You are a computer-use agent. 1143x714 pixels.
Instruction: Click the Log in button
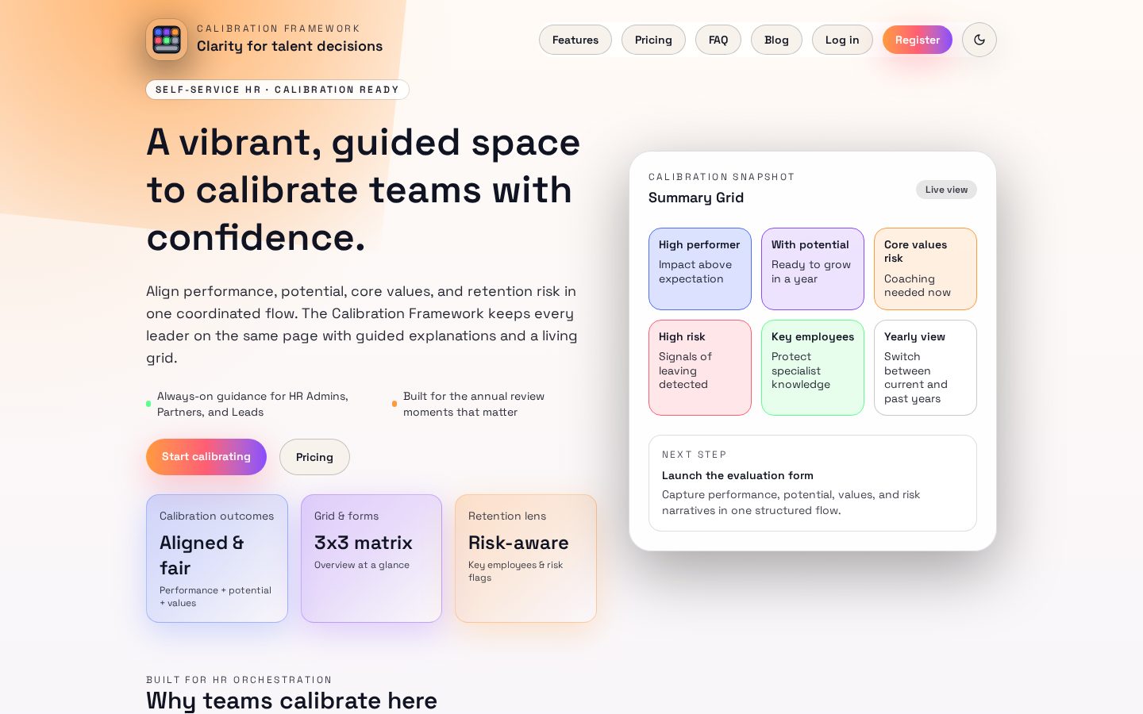click(x=842, y=40)
